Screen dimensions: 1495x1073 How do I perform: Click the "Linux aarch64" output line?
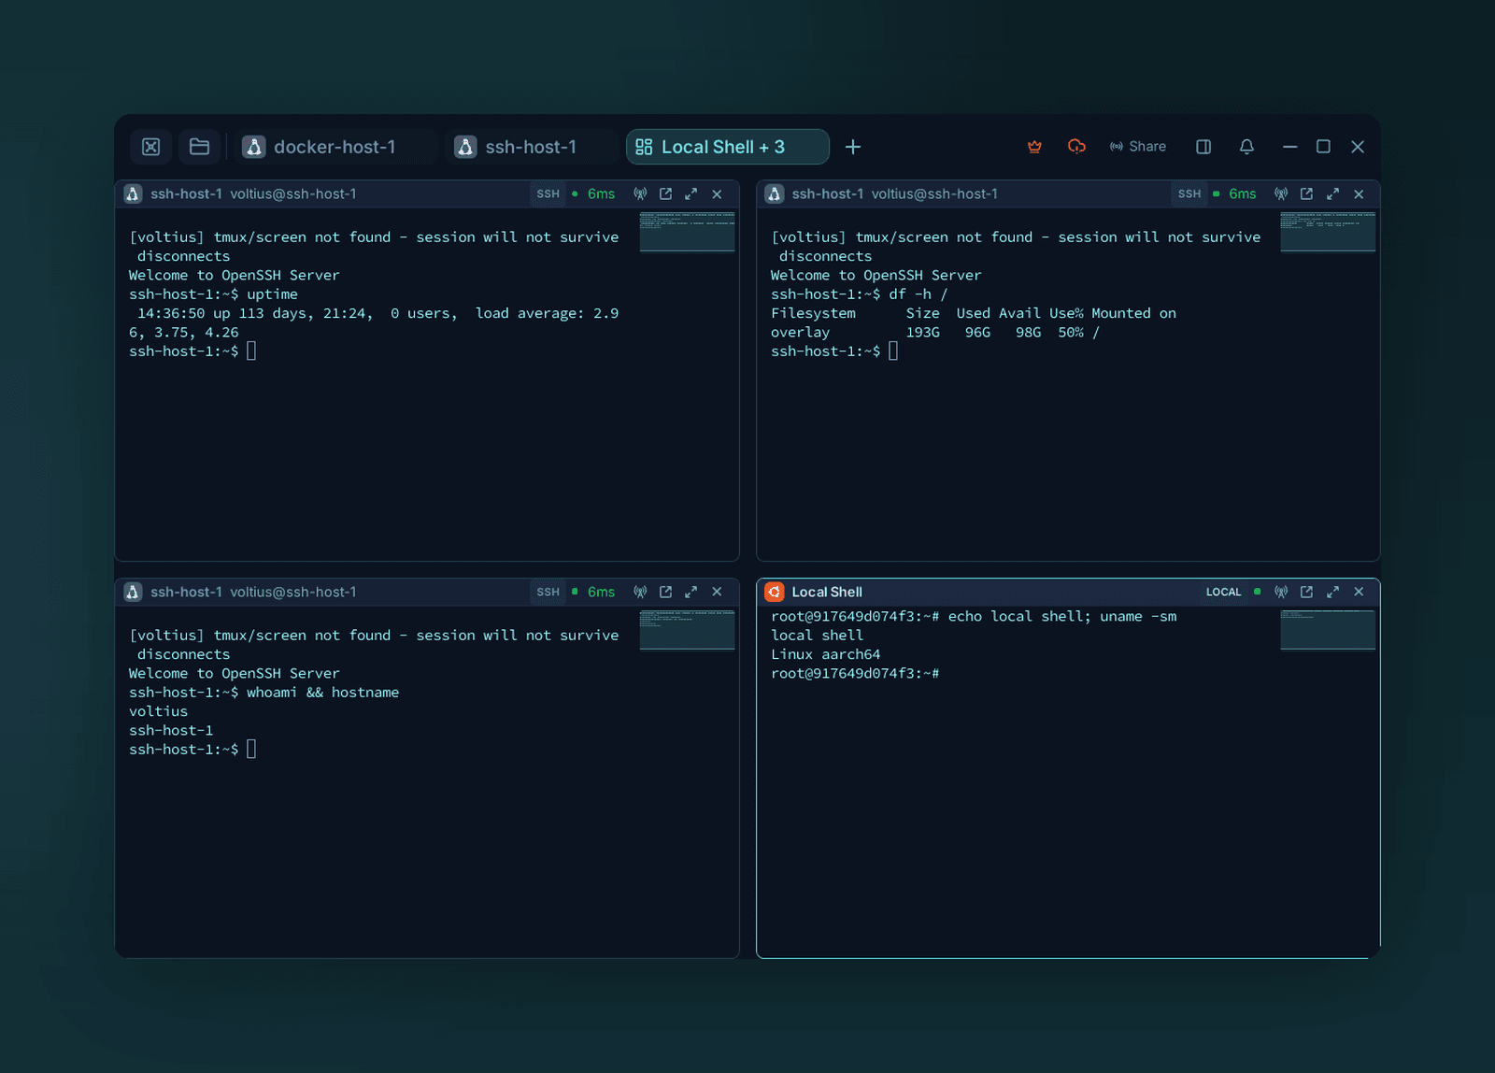point(826,654)
